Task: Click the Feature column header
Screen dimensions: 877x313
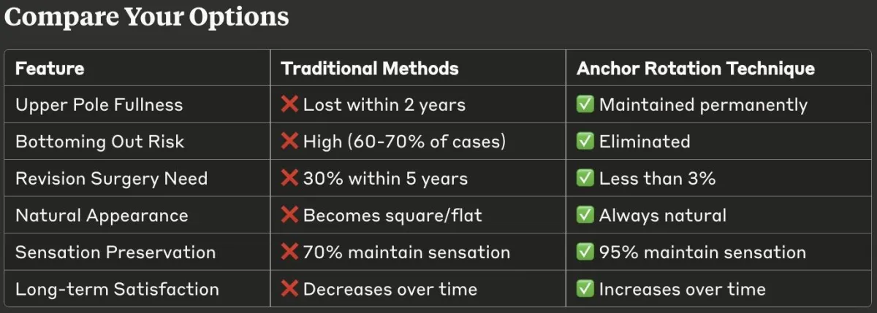Action: click(50, 69)
